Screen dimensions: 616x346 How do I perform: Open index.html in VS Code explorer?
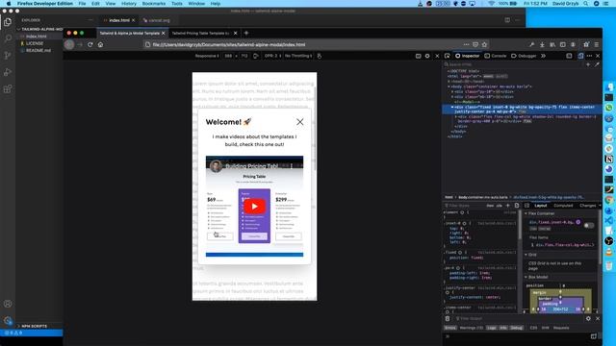click(37, 37)
